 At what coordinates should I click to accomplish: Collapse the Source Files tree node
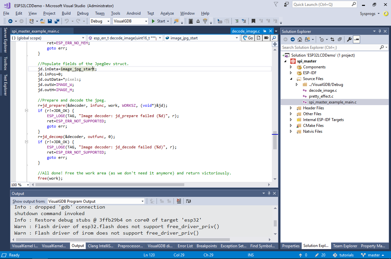[x=291, y=79]
